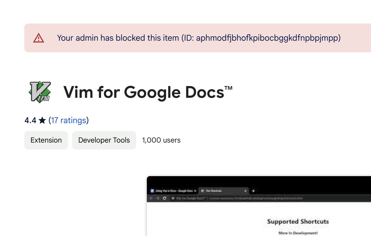
Task: Click the 'Supported Shortcuts' heading in the screenshot
Action: (x=298, y=221)
